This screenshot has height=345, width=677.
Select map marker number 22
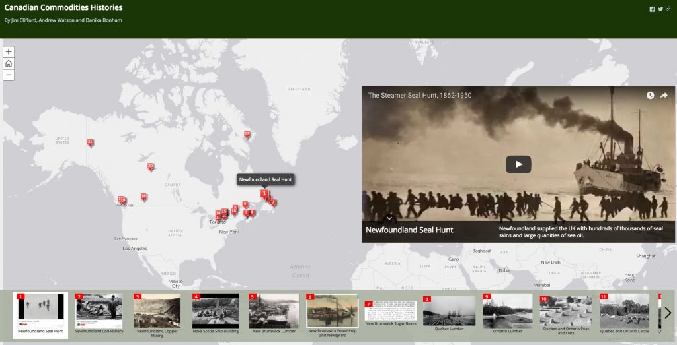(247, 135)
